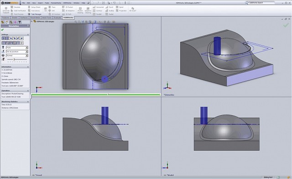Screen dimensions: 292x179
Task: Select the 2D Adaptive operation
Action: pos(68,11)
